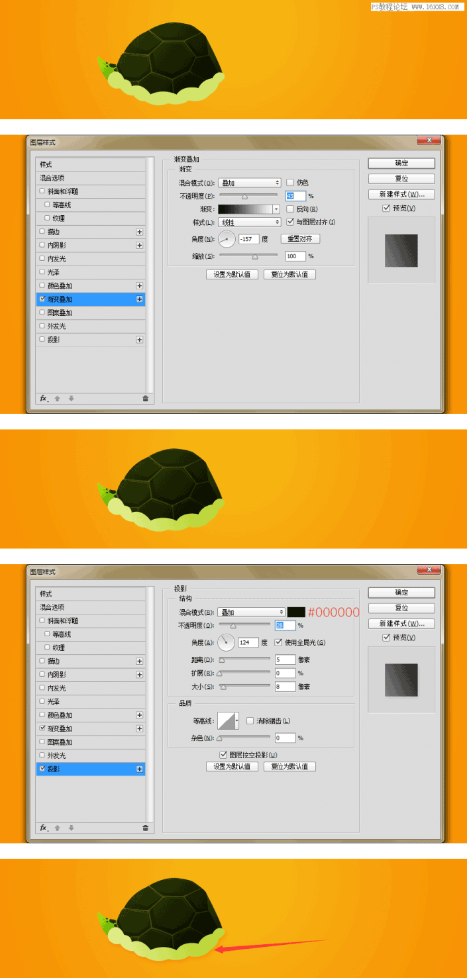Toggle the 使用全局光 global light checkbox
Image resolution: width=467 pixels, height=978 pixels.
click(x=278, y=642)
